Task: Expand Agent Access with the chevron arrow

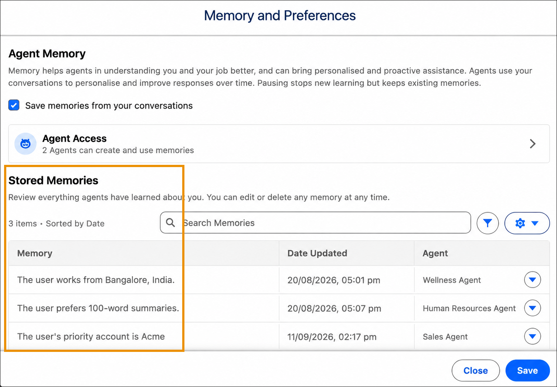Action: tap(533, 144)
